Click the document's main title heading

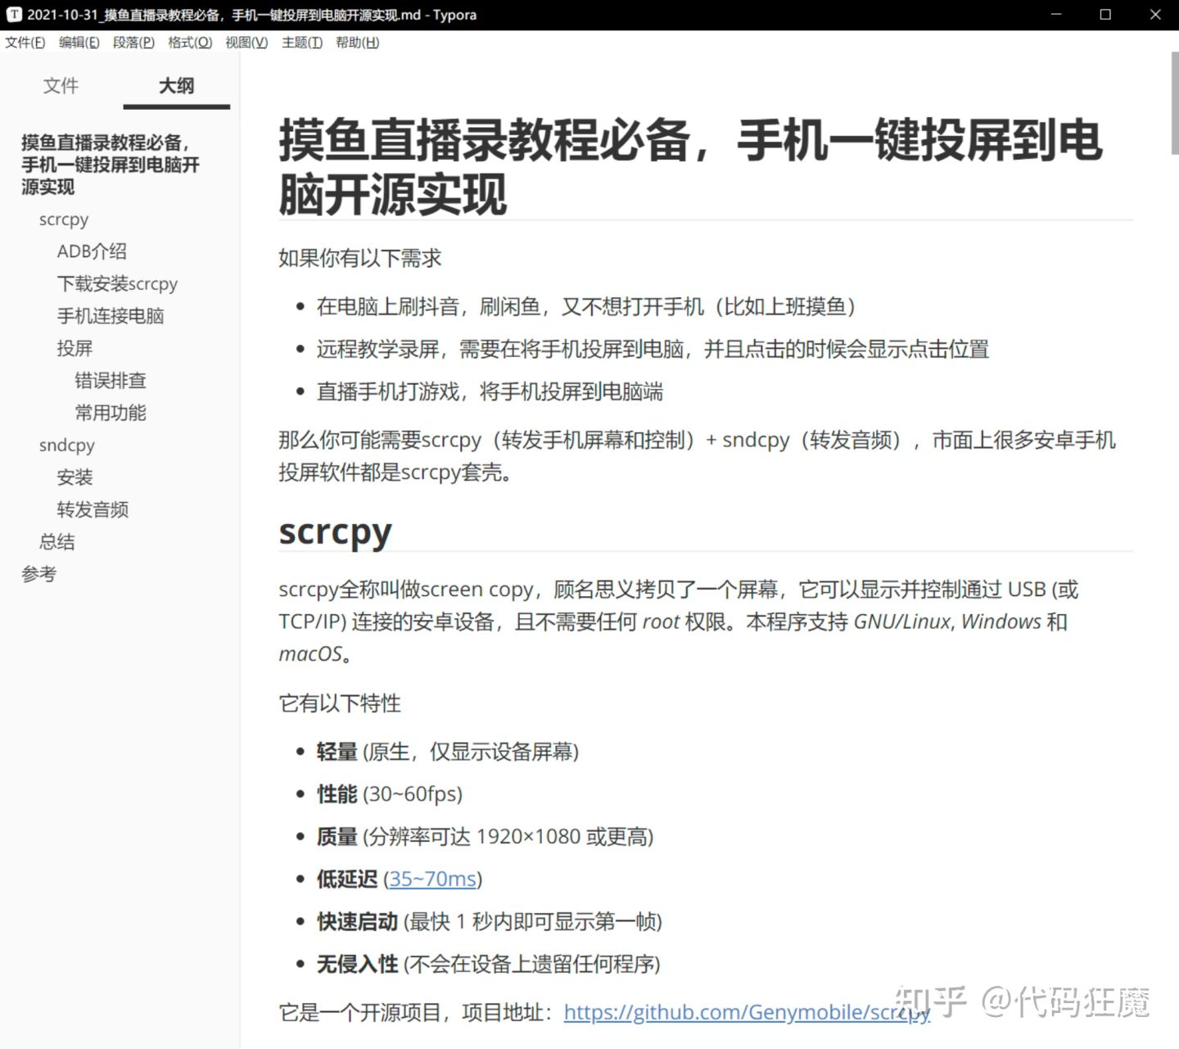(x=690, y=167)
